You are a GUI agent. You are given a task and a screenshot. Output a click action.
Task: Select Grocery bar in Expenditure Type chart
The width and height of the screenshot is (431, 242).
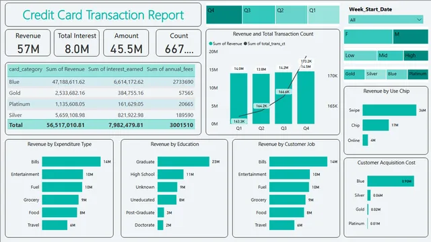pos(61,200)
